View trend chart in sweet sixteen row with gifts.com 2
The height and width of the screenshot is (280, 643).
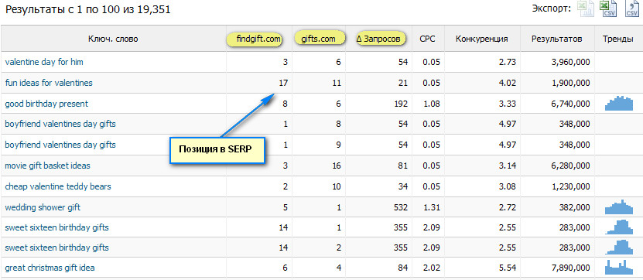[x=619, y=247]
